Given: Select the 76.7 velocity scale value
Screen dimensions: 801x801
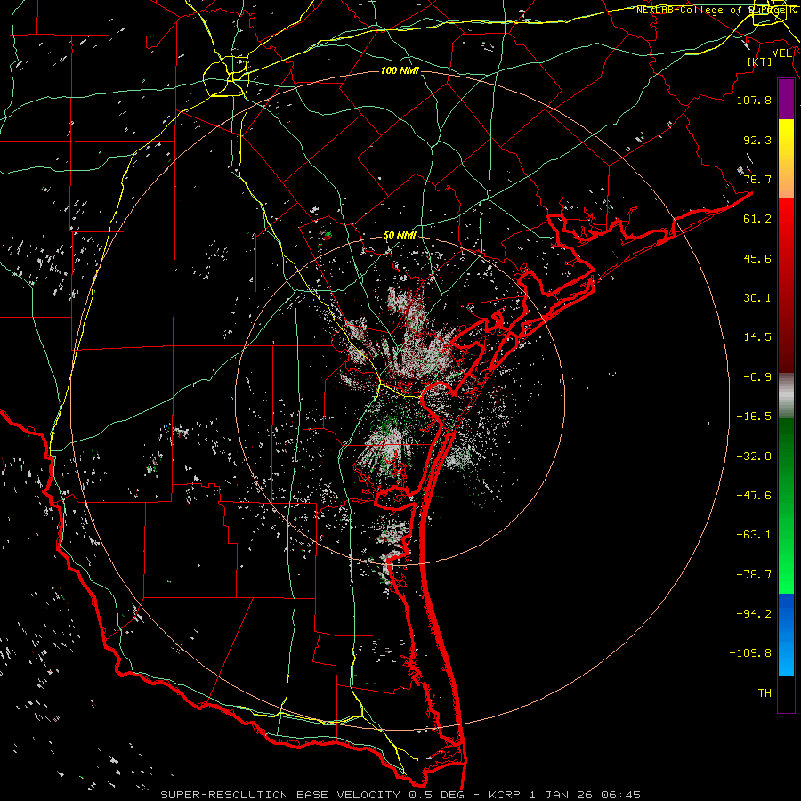Looking at the screenshot, I should click(x=757, y=179).
